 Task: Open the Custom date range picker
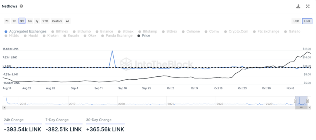57,21
